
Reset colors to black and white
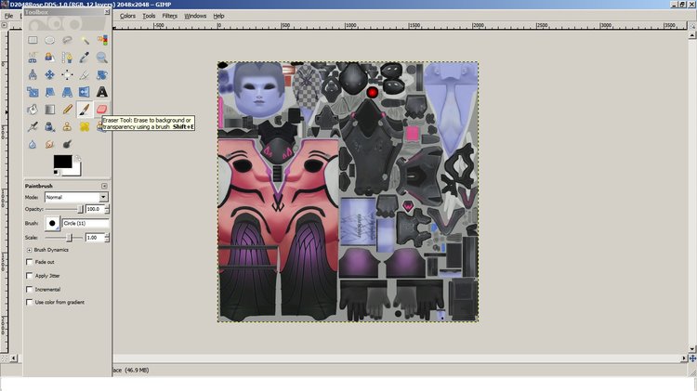56,173
